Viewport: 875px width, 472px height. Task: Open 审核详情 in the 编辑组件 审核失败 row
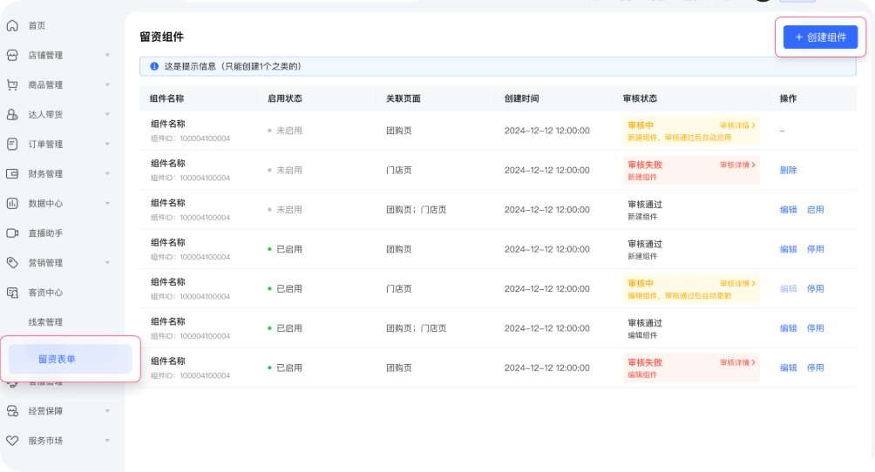pos(737,362)
